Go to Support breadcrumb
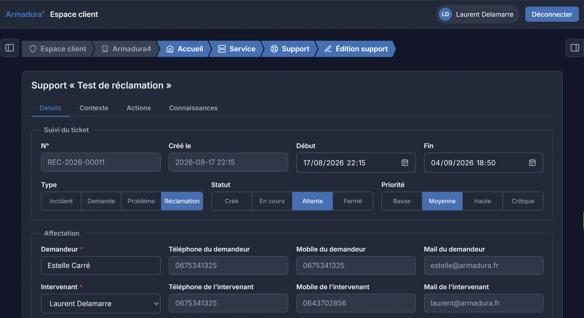 [290, 49]
